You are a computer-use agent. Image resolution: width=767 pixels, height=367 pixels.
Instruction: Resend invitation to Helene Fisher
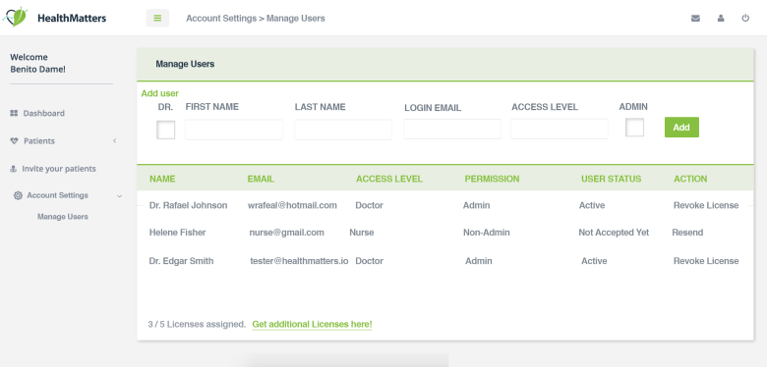click(687, 233)
